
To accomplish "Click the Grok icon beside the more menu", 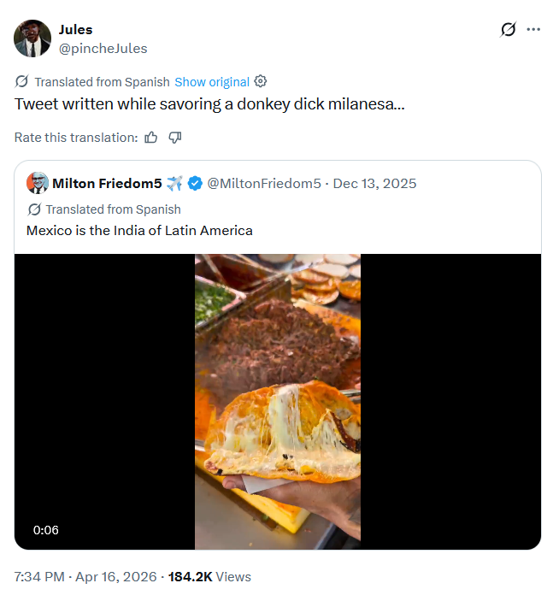I will click(508, 30).
